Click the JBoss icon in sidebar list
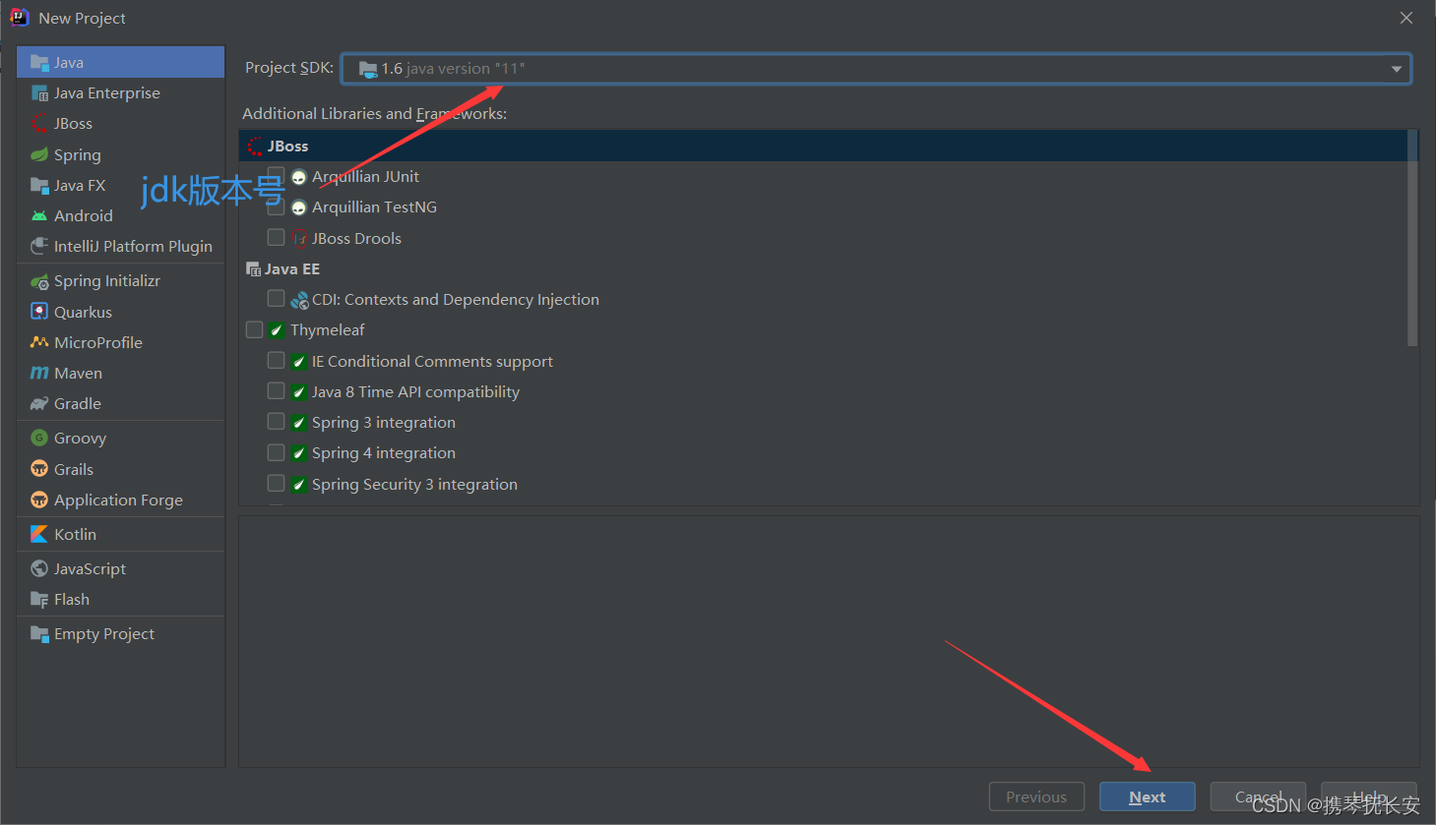The width and height of the screenshot is (1436, 825). (39, 124)
